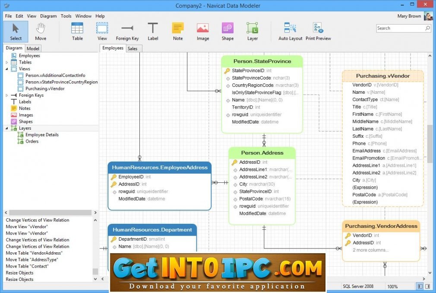The image size is (436, 293).
Task: Click the right panel toggle icon in status bar
Action: click(x=427, y=286)
